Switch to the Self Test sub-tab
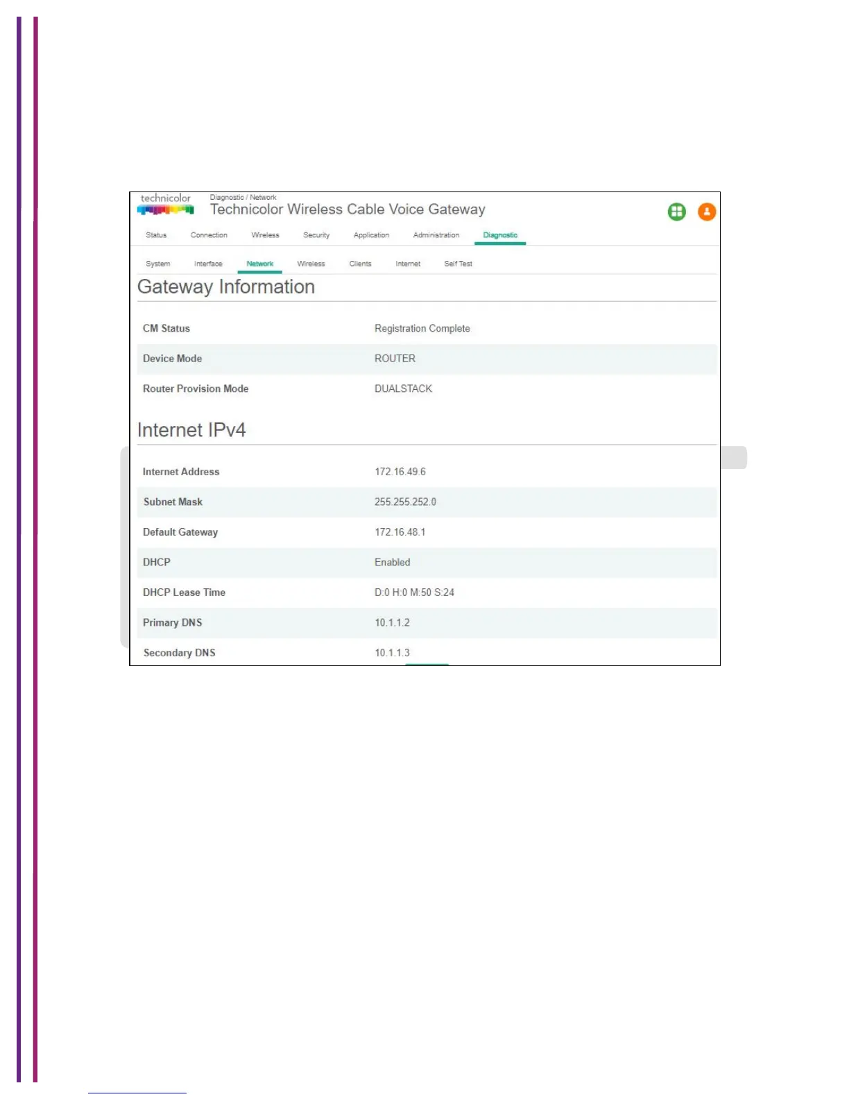Viewport: 849px width, 1099px height. [x=458, y=264]
